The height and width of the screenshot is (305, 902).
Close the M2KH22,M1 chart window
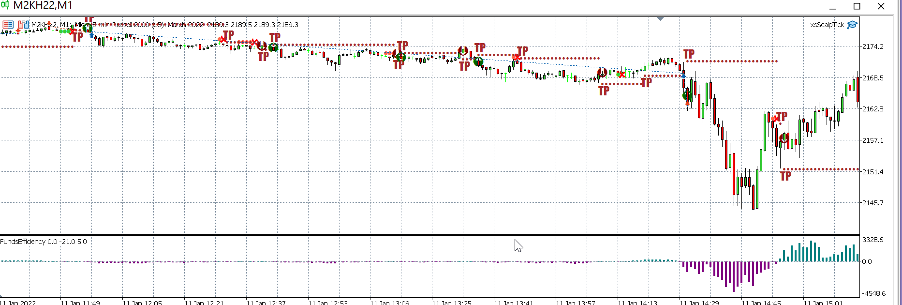coord(881,6)
